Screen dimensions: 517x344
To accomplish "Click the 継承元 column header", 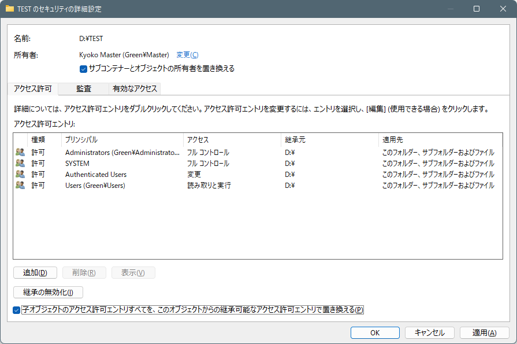I will [x=330, y=140].
